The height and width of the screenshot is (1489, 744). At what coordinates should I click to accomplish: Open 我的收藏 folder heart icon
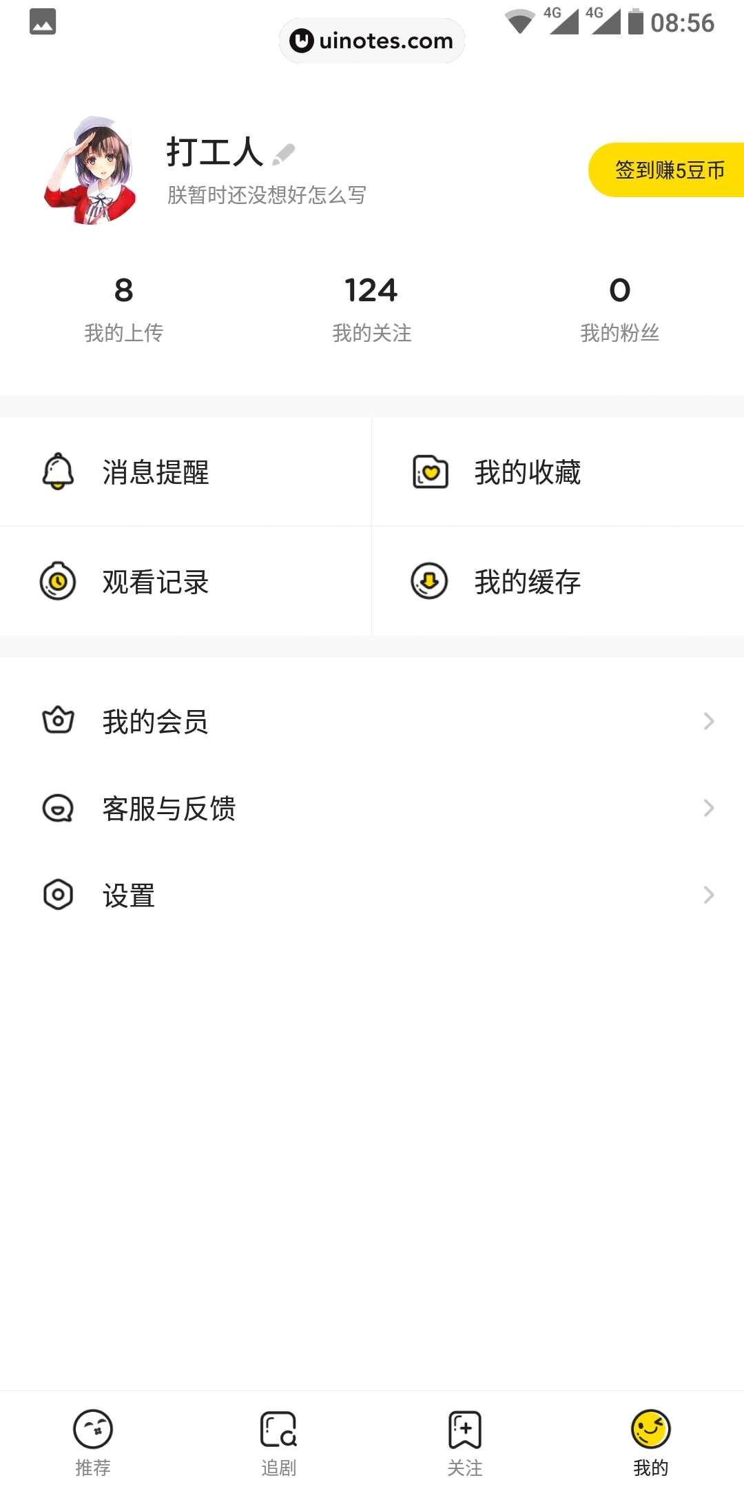[431, 472]
